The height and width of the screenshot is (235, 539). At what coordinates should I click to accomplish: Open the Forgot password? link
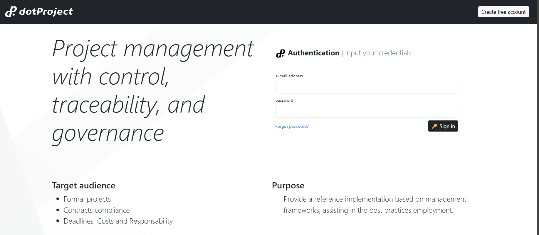(292, 126)
